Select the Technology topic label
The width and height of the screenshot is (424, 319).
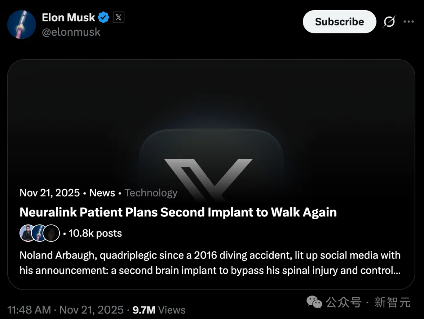coord(151,193)
